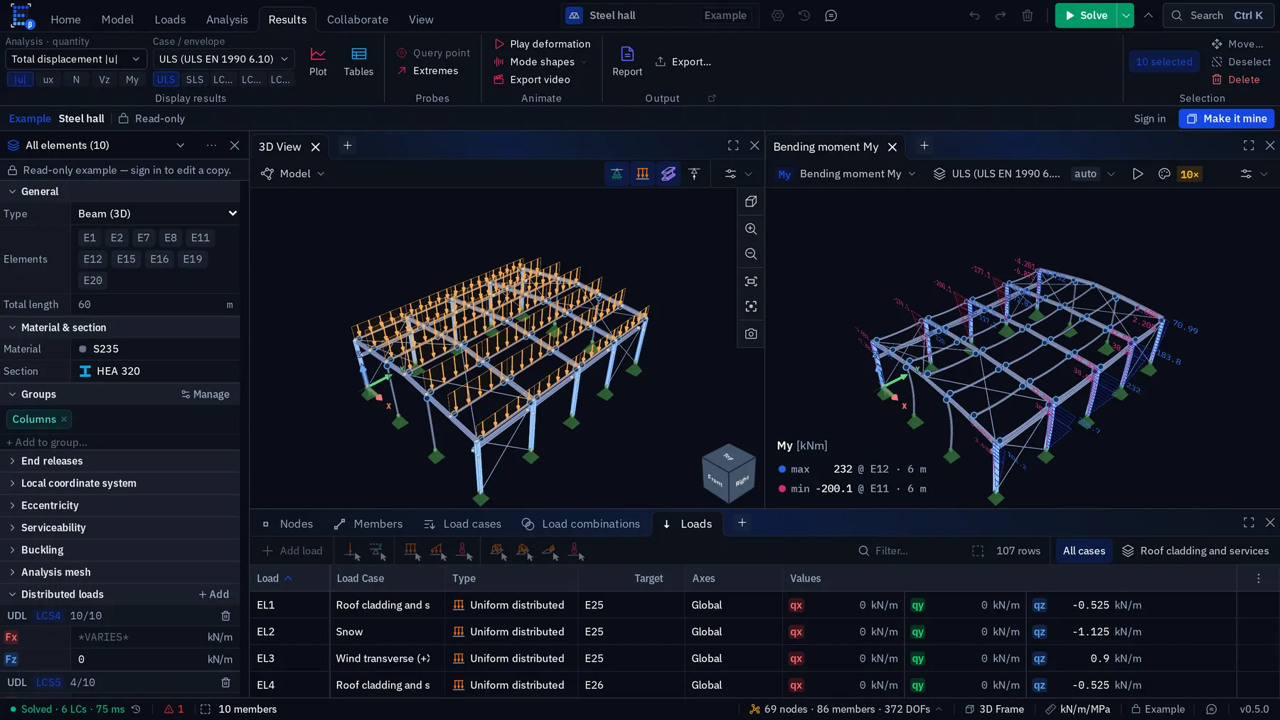The width and height of the screenshot is (1280, 720).
Task: Open the Tables results tool
Action: 358,61
